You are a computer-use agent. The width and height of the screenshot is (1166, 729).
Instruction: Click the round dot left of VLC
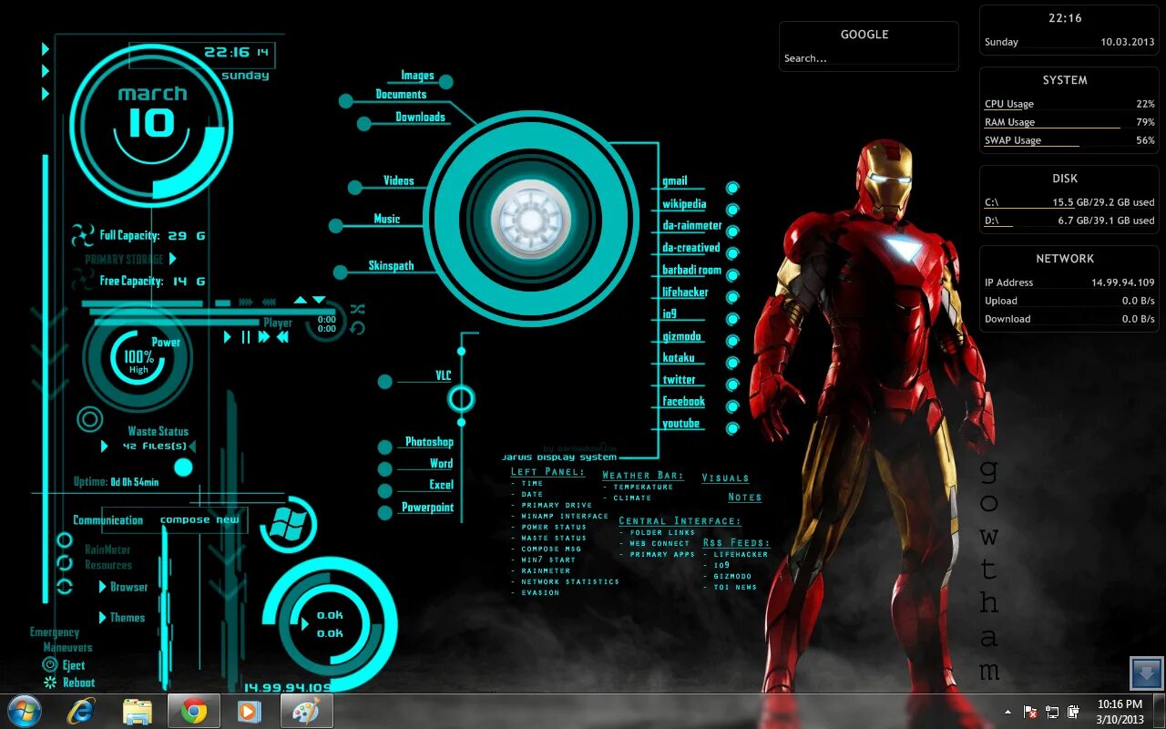(x=385, y=382)
